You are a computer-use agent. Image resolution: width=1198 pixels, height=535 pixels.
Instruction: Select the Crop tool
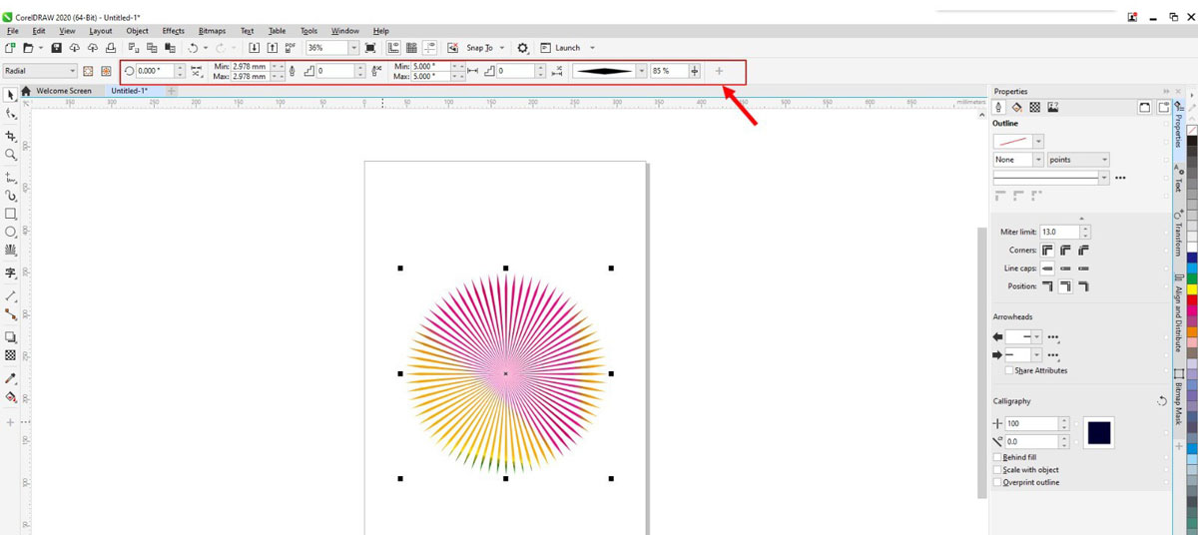(x=11, y=135)
